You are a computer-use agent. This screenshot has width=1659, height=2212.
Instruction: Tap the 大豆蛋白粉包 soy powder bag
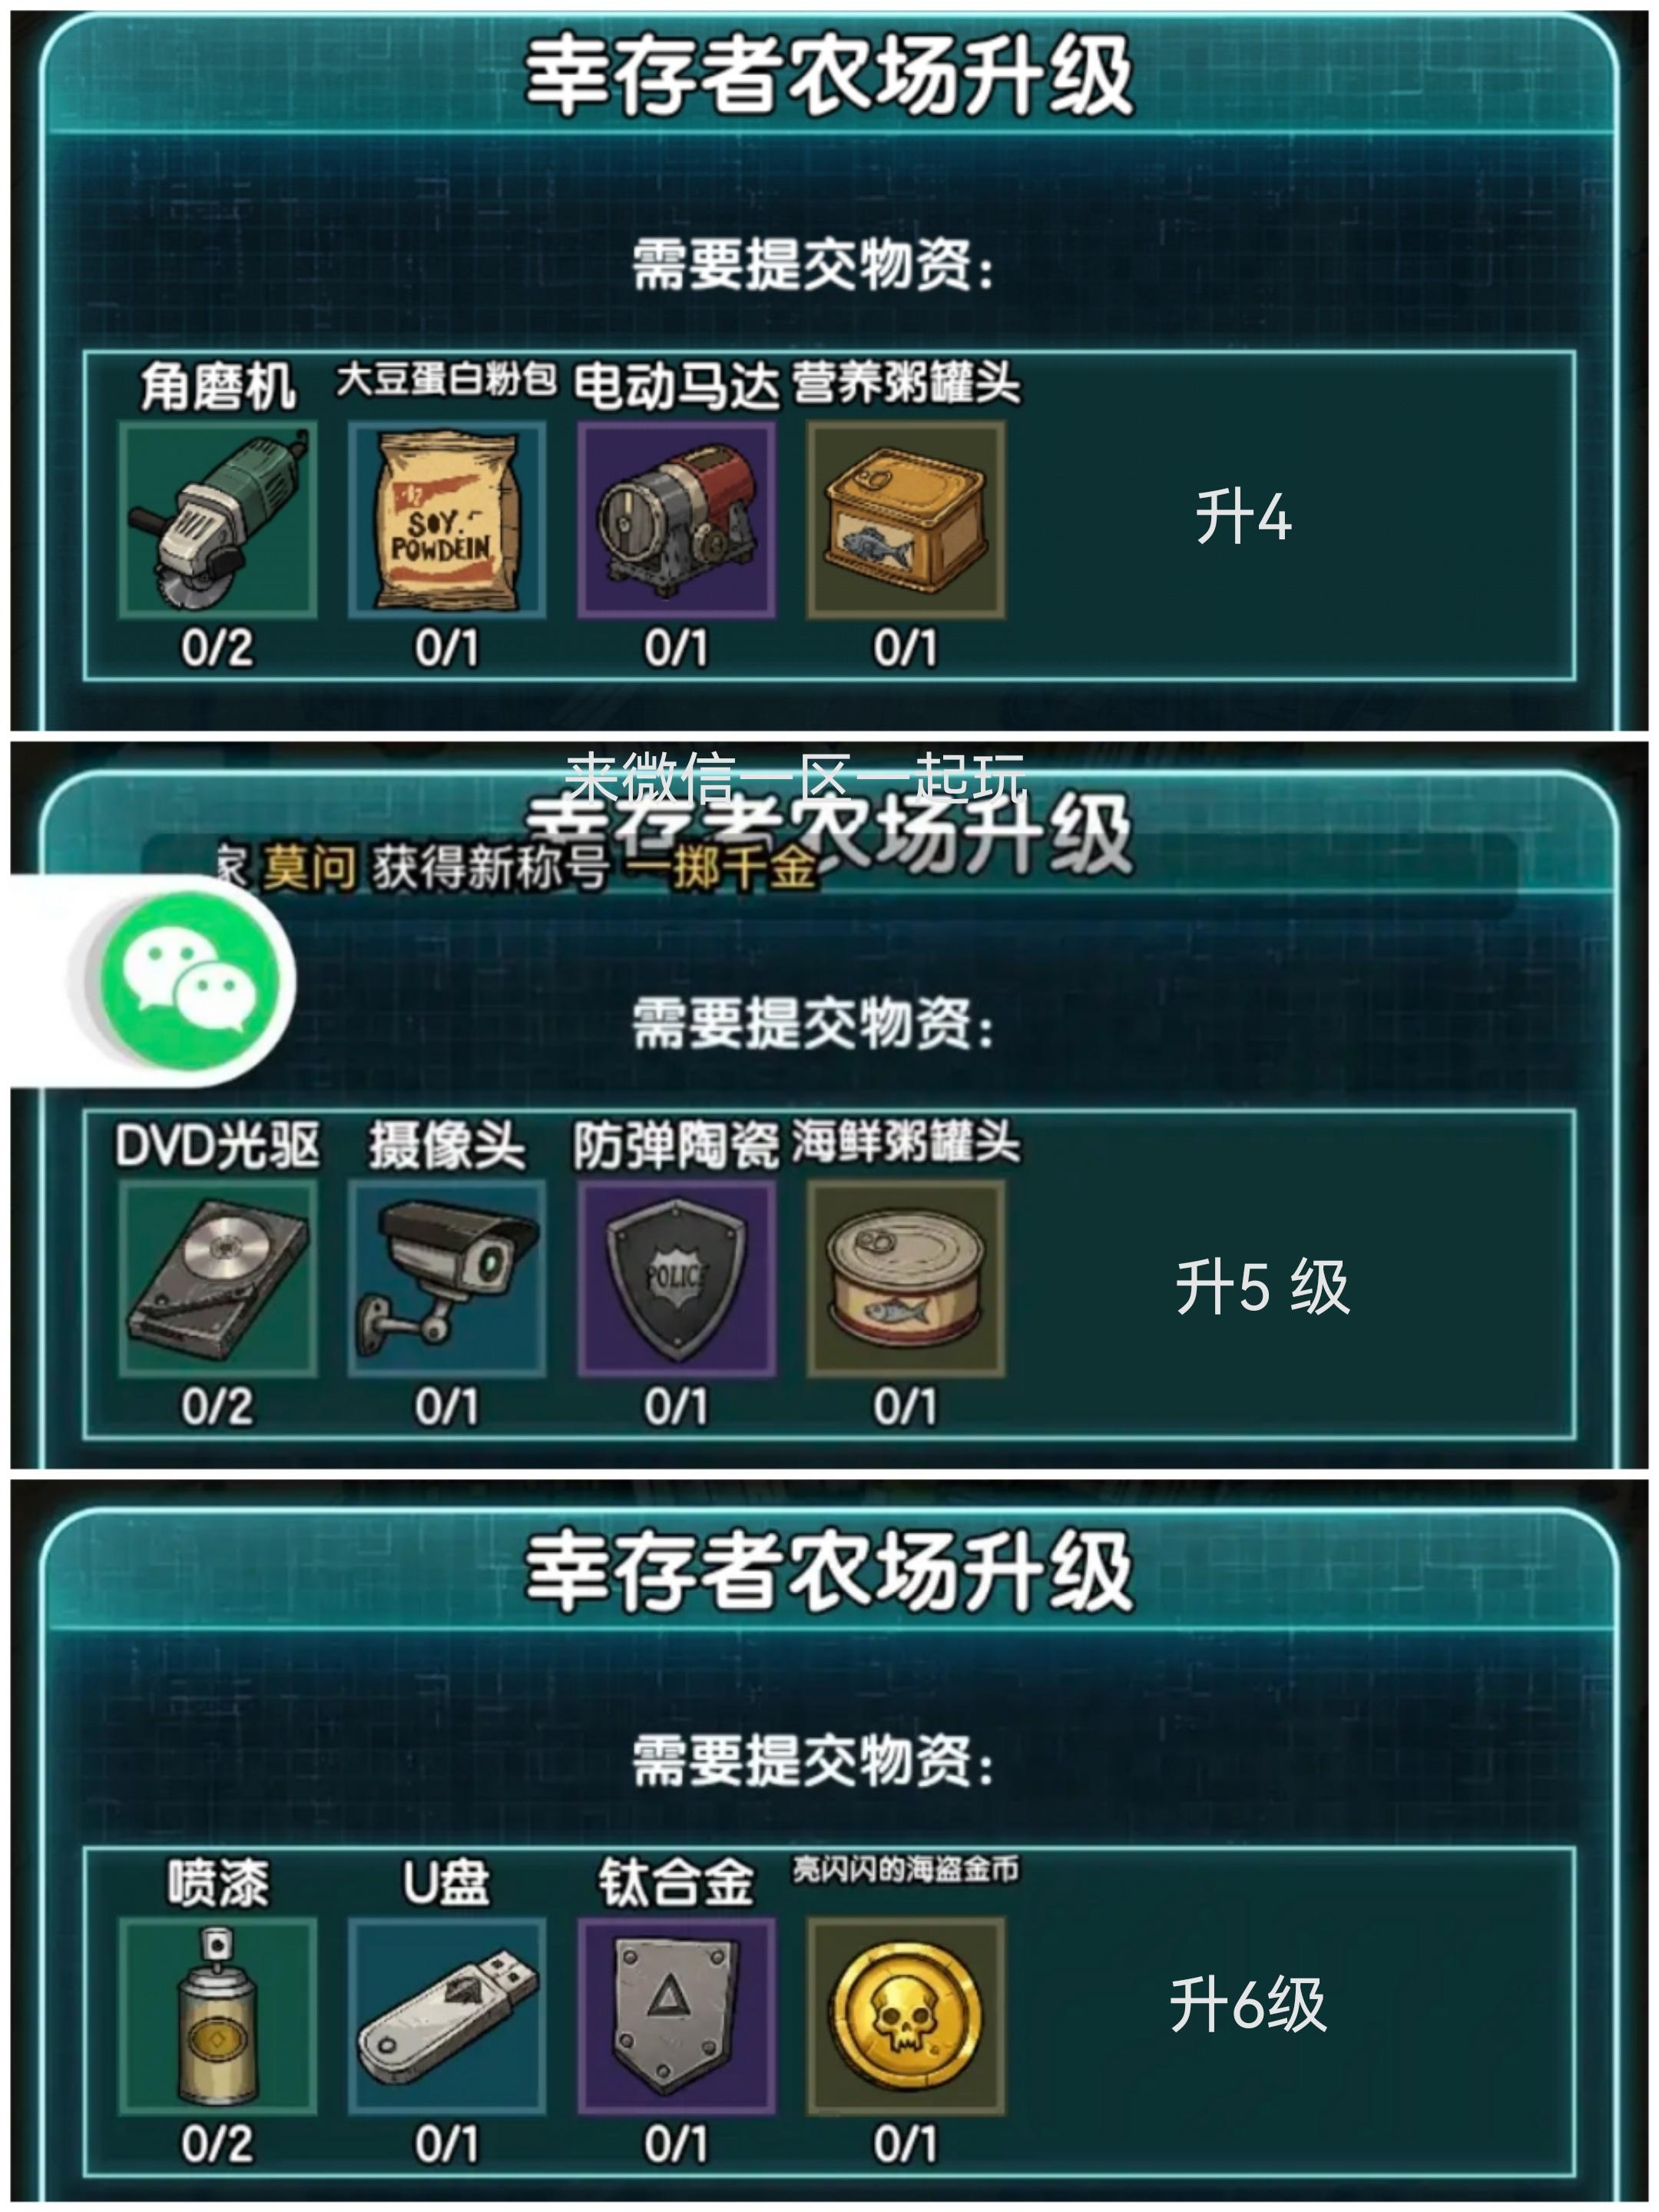pos(447,519)
